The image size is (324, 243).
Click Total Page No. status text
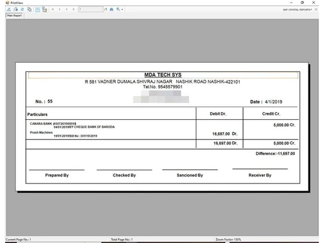point(122,240)
